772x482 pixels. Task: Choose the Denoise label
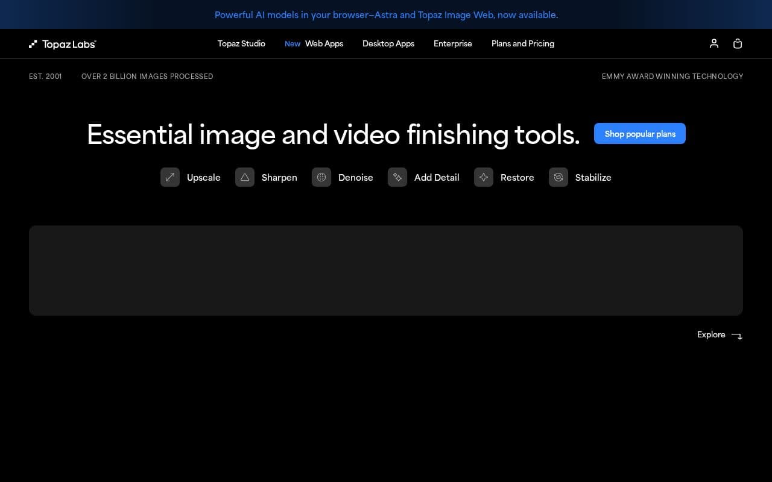click(356, 177)
